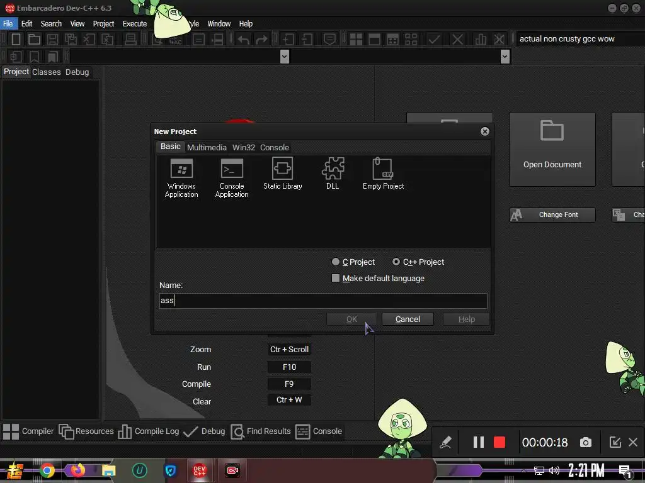This screenshot has width=645, height=483.
Task: Click the Dev-C++ taskbar icon
Action: tap(200, 470)
